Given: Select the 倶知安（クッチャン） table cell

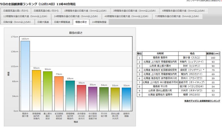Looking at the screenshot, I should tap(192, 70).
